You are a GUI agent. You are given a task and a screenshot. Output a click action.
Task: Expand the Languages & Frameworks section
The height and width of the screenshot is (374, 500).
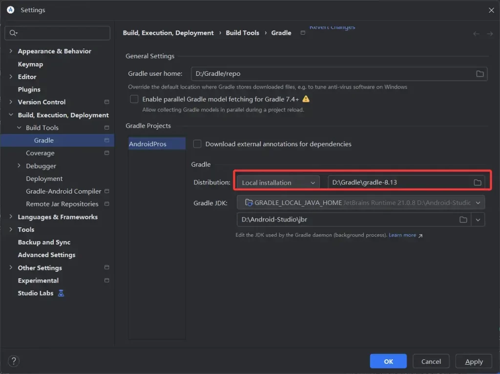pos(11,217)
